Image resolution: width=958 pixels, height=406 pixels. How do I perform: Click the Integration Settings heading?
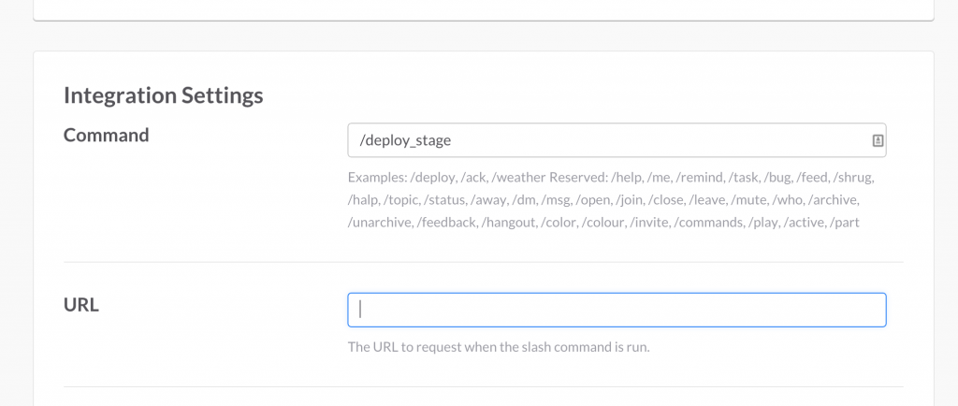click(x=163, y=95)
